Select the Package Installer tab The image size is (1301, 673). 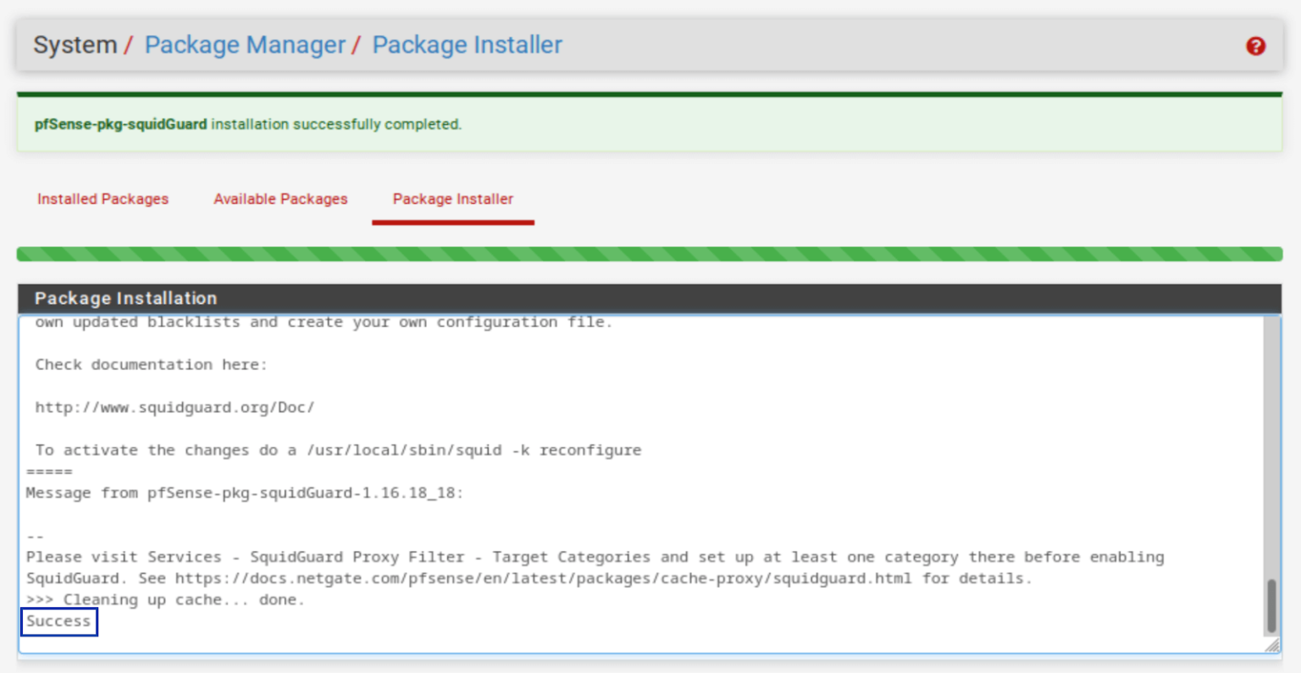tap(452, 198)
